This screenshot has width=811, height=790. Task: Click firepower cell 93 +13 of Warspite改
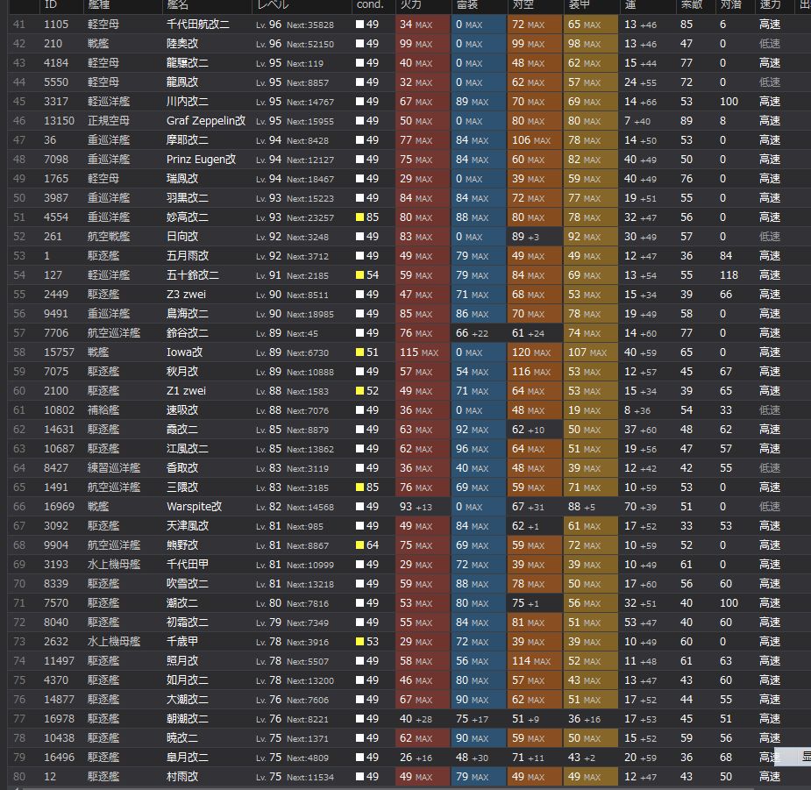(423, 507)
